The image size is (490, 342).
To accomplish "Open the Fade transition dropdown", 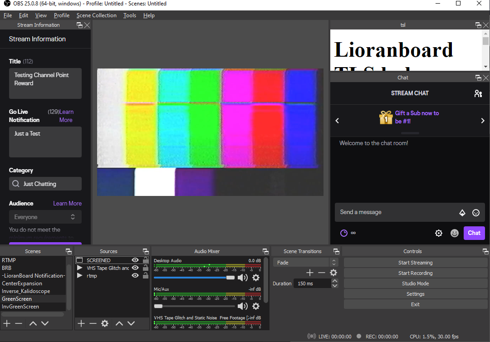I will pyautogui.click(x=305, y=263).
